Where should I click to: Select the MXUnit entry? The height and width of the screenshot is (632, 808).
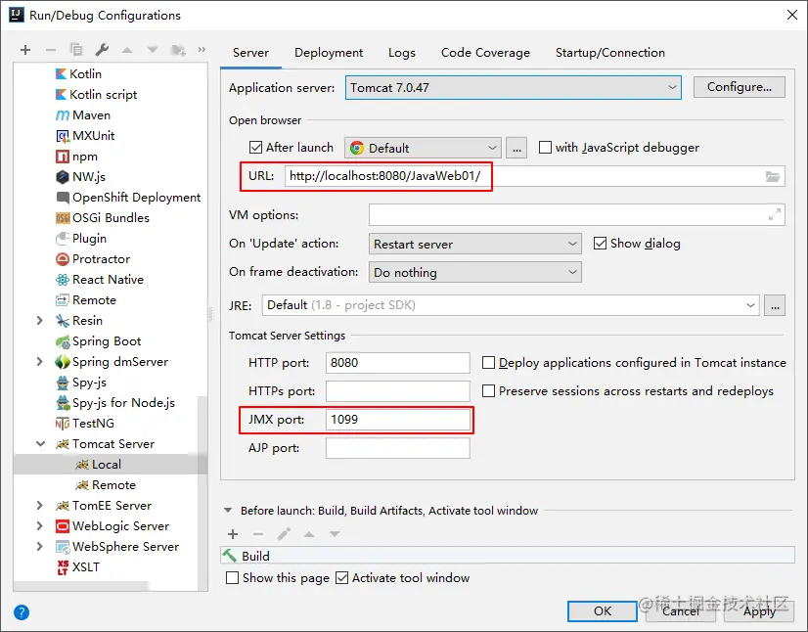pyautogui.click(x=85, y=136)
